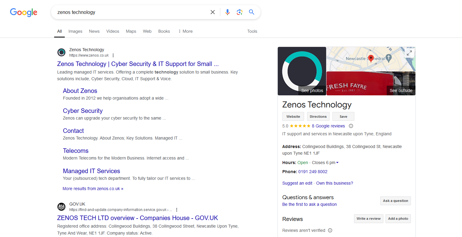The width and height of the screenshot is (462, 237).
Task: Go to the Google logo homepage
Action: [x=24, y=12]
